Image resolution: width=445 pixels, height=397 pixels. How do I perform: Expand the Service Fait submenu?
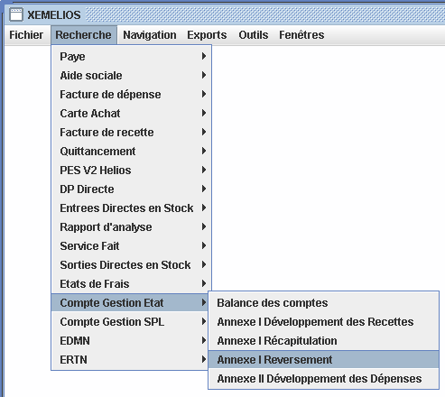pos(131,246)
